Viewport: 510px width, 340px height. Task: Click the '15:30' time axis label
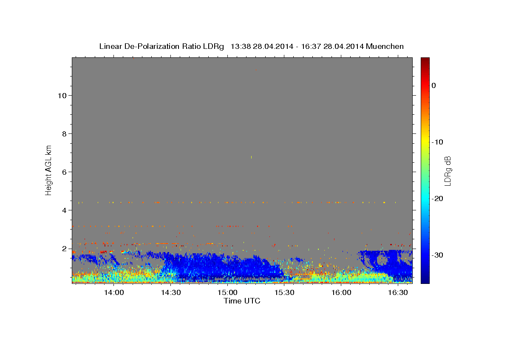(284, 292)
